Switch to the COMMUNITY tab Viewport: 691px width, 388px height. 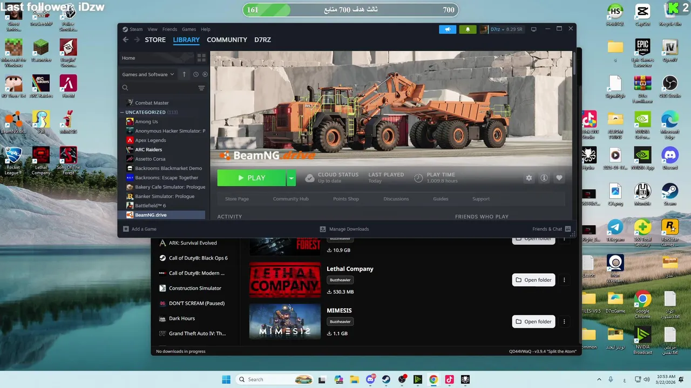pos(227,40)
